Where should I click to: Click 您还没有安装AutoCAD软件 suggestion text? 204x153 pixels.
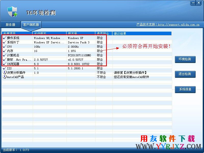point(131,77)
